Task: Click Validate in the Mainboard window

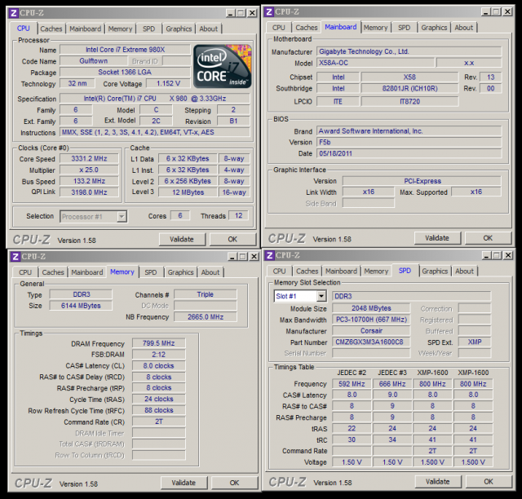Action: click(x=437, y=238)
